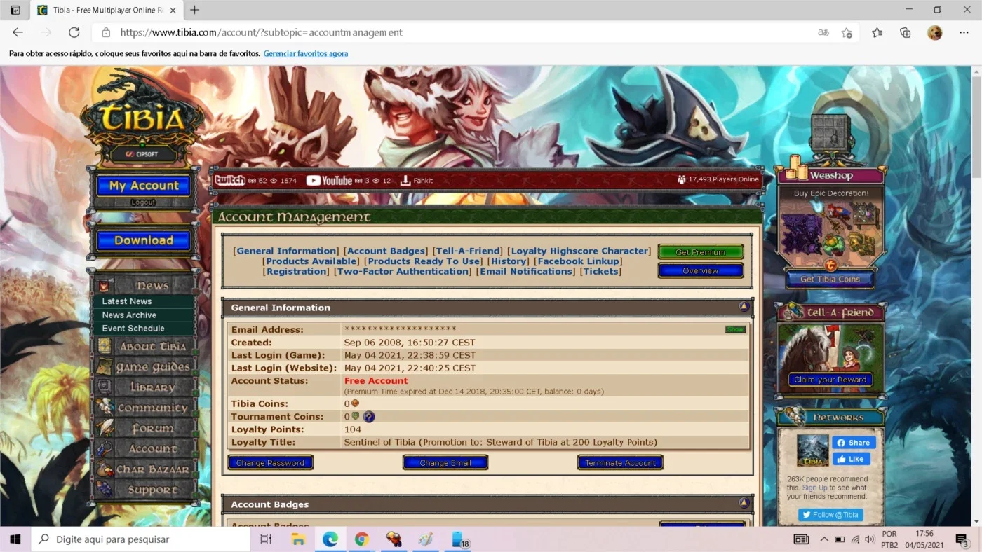The width and height of the screenshot is (982, 552).
Task: Click the Terminate Account button
Action: tap(620, 462)
